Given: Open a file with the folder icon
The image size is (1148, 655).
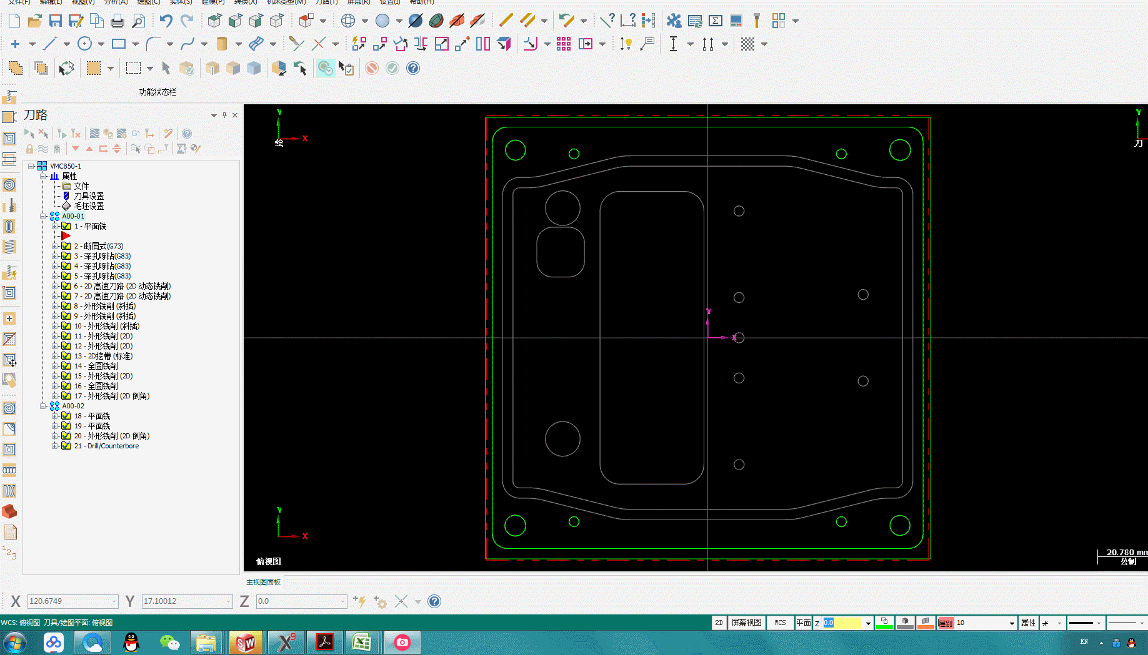Looking at the screenshot, I should coord(34,21).
